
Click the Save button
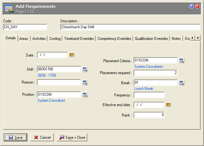[16, 138]
